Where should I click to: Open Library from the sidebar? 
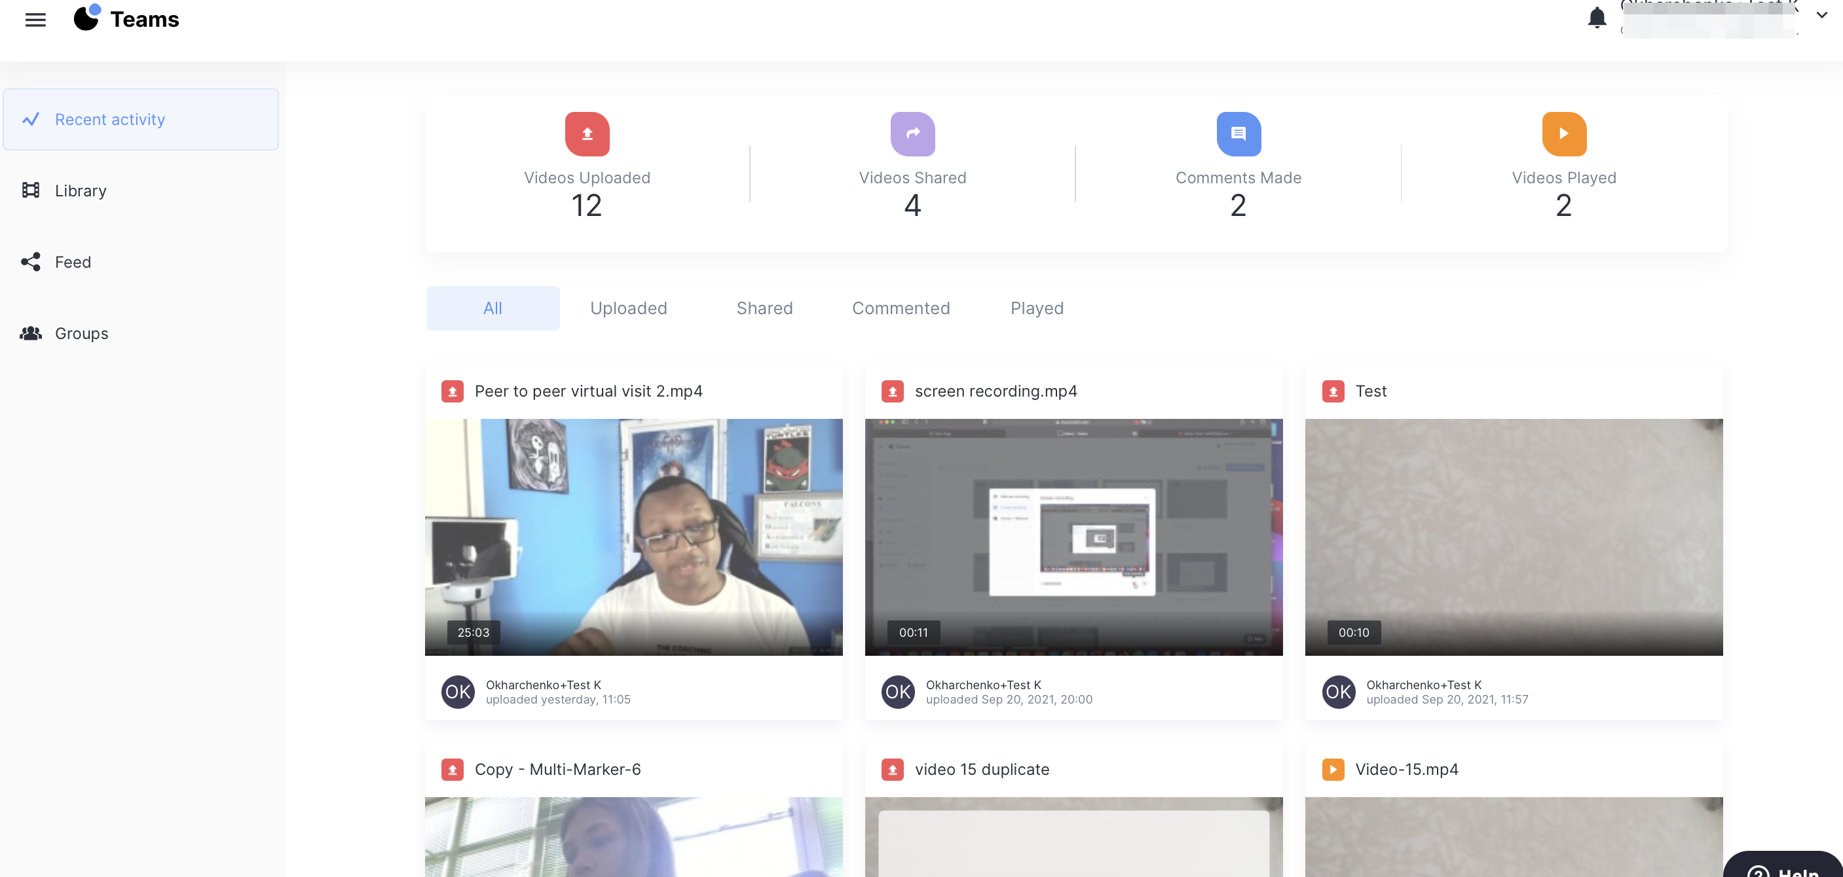(x=80, y=191)
